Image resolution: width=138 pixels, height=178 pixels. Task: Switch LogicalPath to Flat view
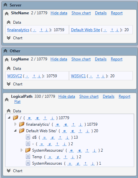pyautogui.click(x=17, y=102)
